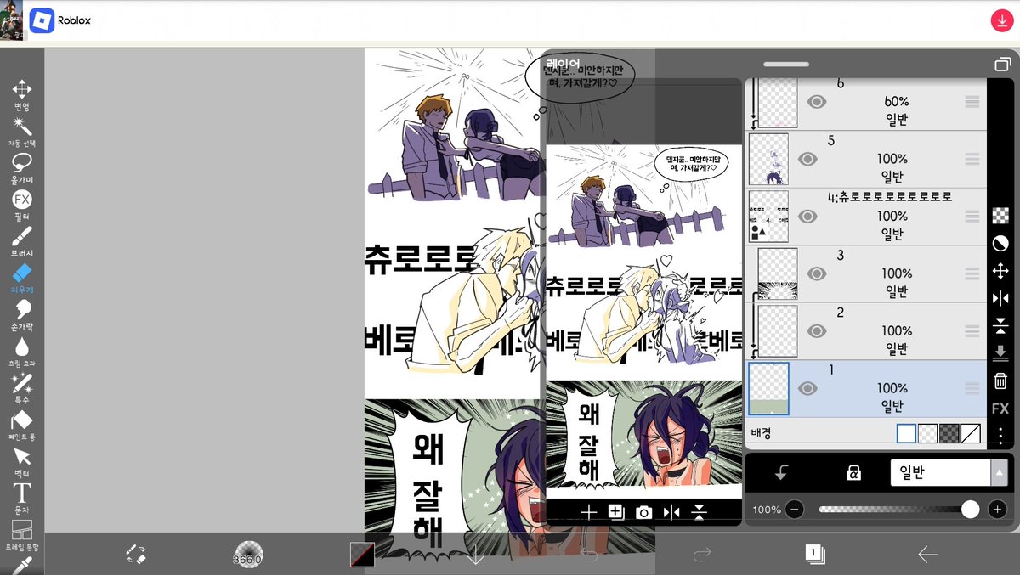Select light checkered transparent background swatch
Viewport: 1020px width, 575px height.
(928, 433)
